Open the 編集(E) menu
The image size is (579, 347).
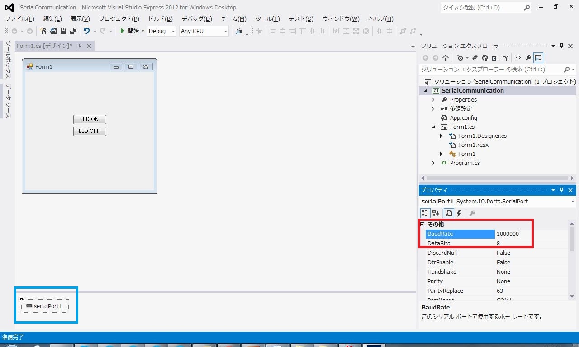(52, 19)
